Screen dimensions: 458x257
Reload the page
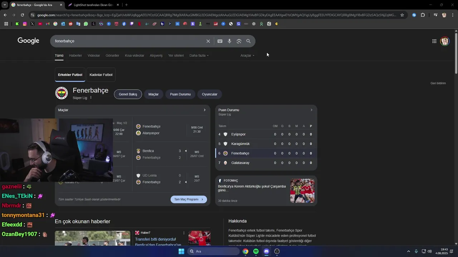22,15
